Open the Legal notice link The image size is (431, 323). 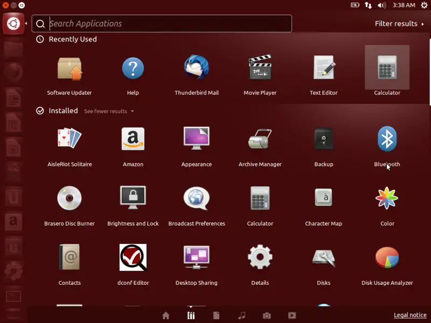410,315
